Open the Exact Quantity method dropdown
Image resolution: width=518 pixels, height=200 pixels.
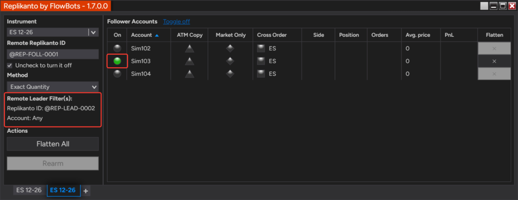53,87
